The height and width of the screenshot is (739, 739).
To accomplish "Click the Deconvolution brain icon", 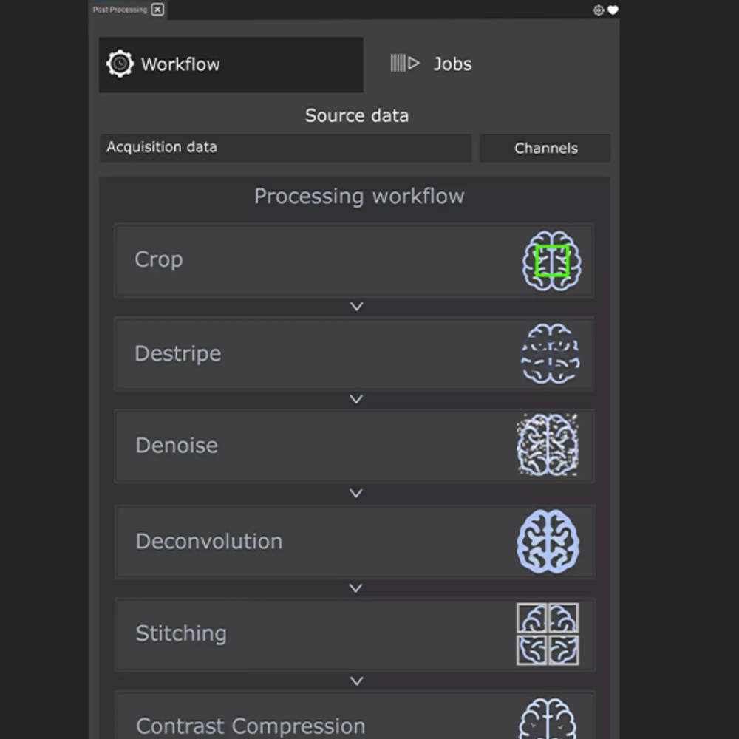I will [x=548, y=541].
